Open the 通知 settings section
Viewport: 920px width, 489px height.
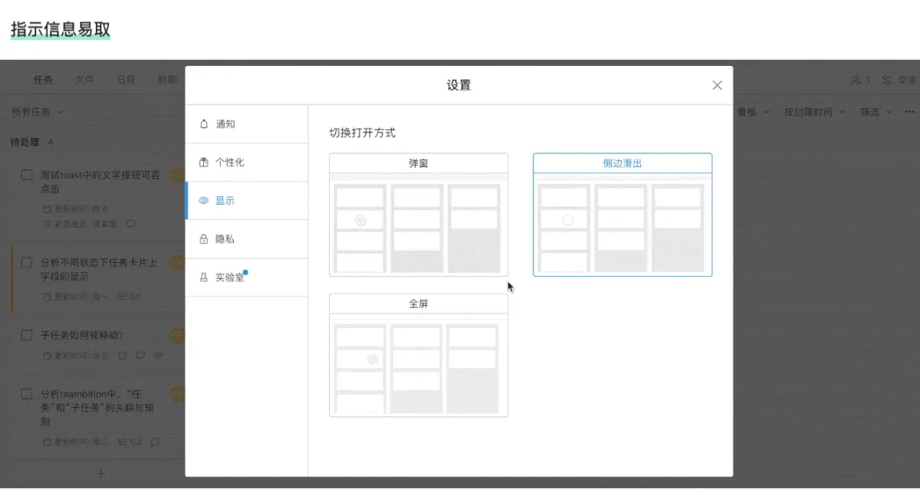click(246, 124)
